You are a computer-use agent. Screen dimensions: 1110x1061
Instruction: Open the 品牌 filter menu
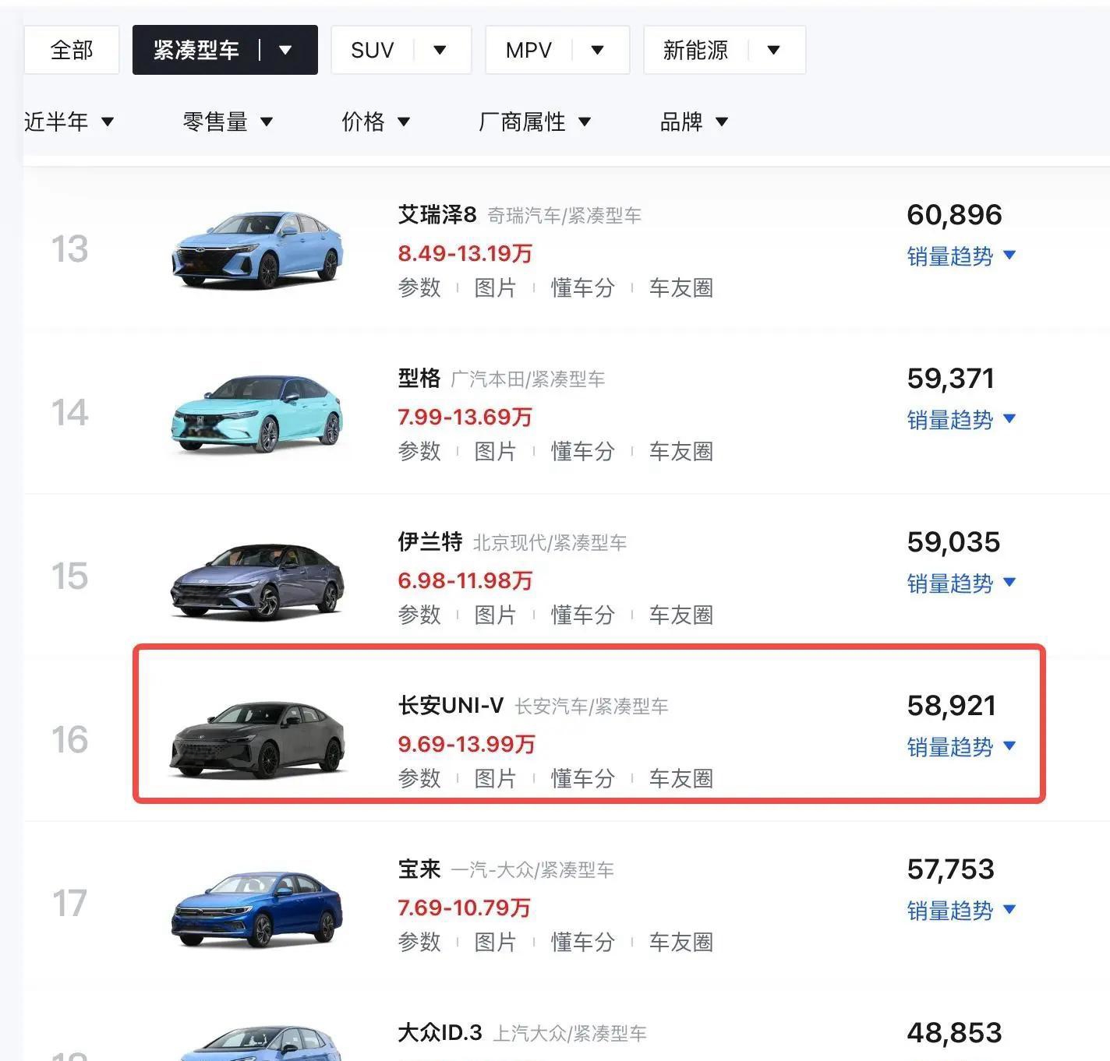coord(693,122)
